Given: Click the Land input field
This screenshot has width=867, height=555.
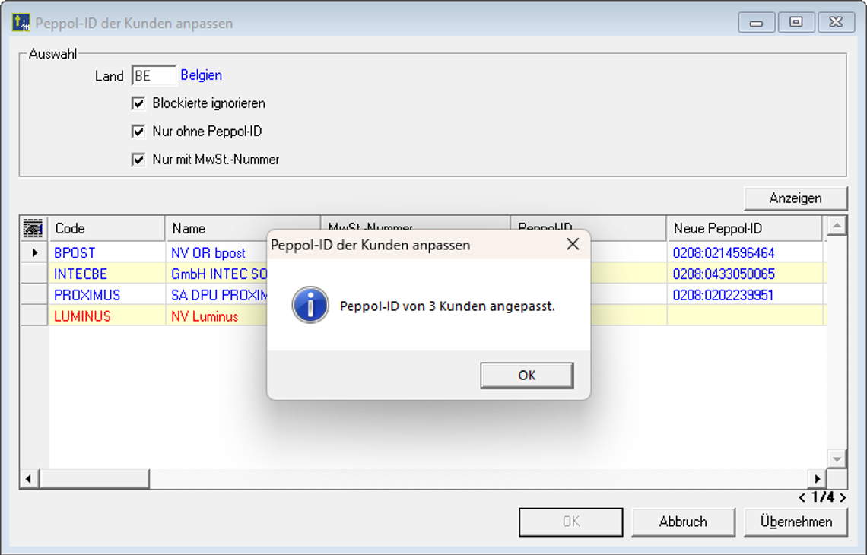Looking at the screenshot, I should pyautogui.click(x=154, y=75).
